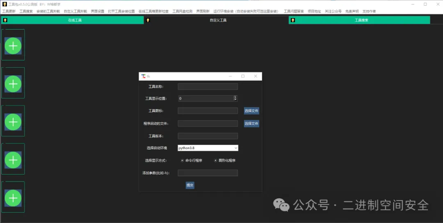Click the lightbulb icon on 工具搜索 tab

tap(292, 20)
